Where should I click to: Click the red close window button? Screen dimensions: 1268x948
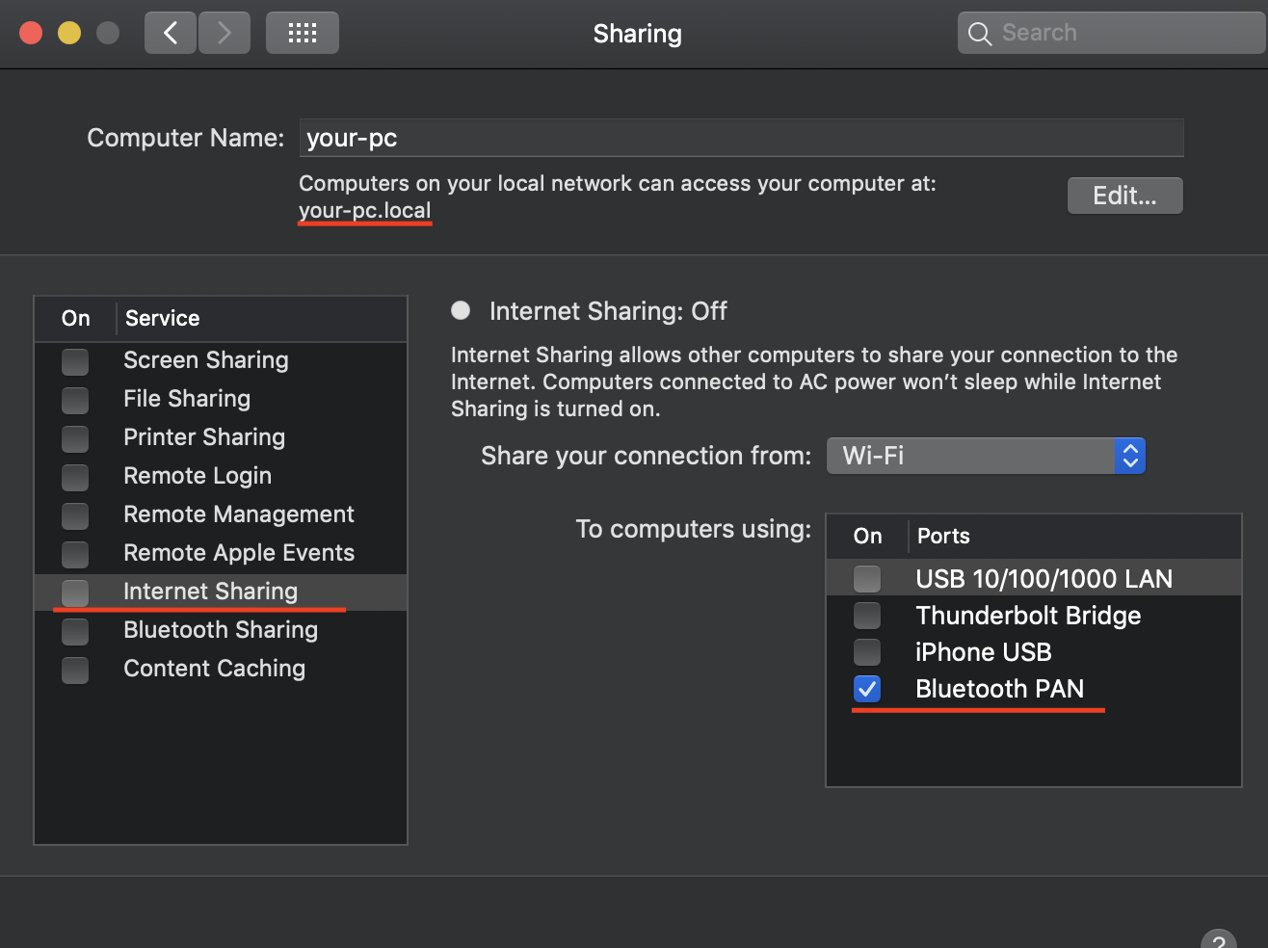coord(31,34)
